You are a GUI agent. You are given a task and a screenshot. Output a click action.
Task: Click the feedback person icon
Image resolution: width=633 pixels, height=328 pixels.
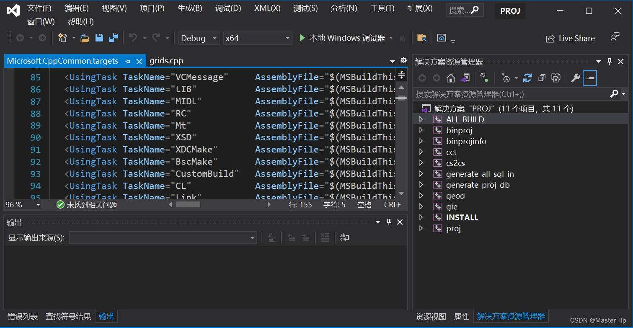coord(615,37)
